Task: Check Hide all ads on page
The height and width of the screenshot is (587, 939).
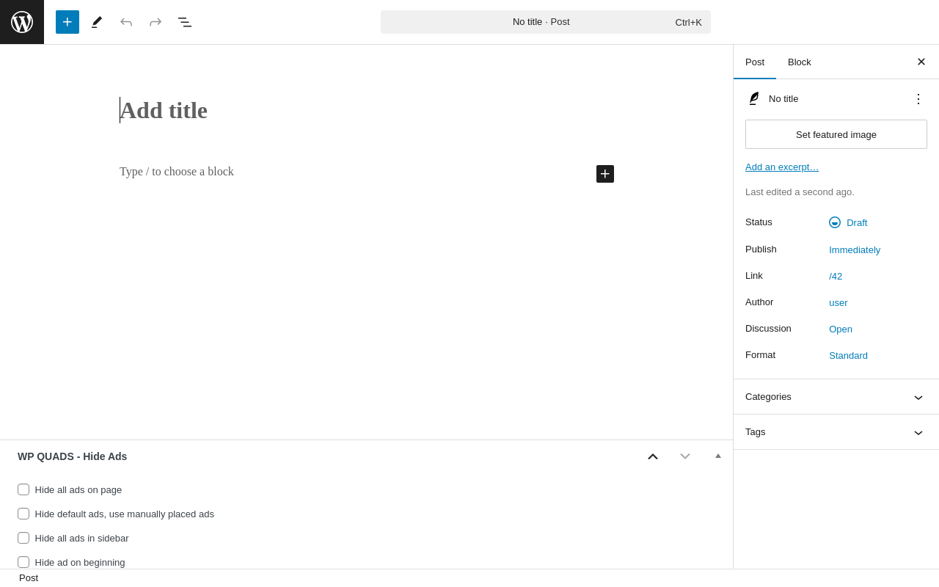Action: [x=23, y=489]
